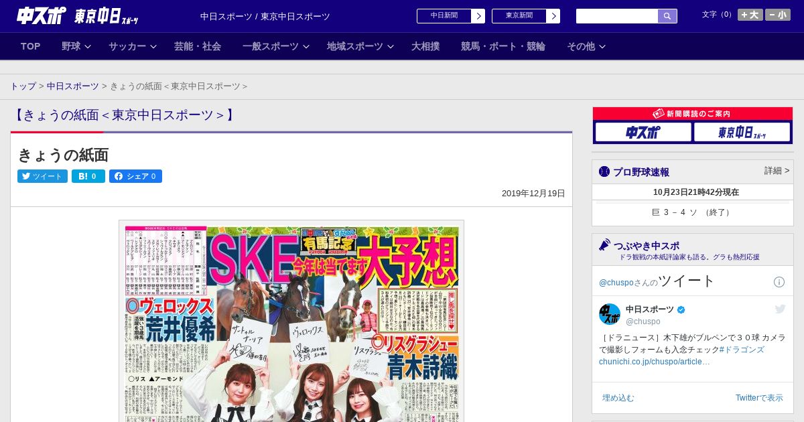Click the @chuspo tweets header link
This screenshot has width=804, height=422.
(x=616, y=283)
